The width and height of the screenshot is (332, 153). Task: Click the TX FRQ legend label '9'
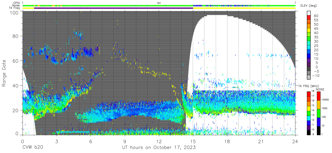tap(313, 134)
